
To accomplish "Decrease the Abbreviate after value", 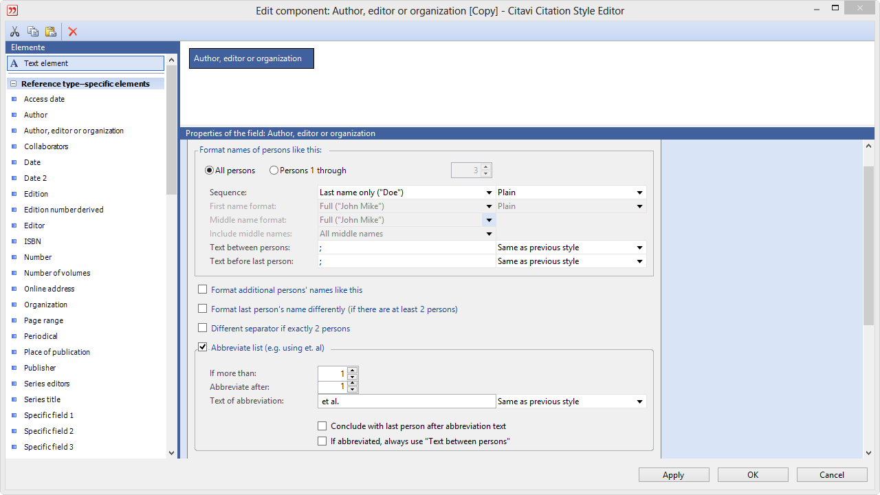I will (353, 390).
